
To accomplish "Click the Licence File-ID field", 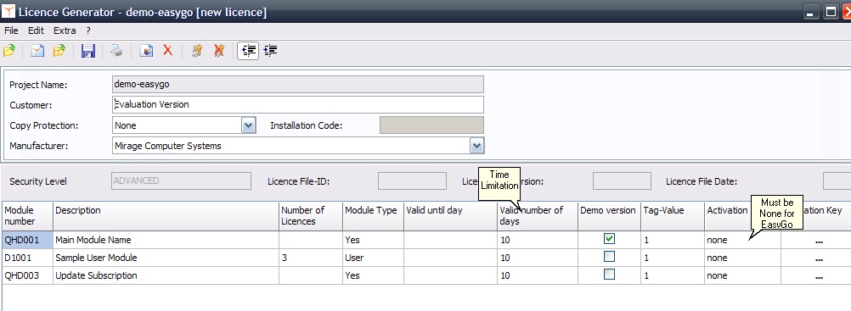I will [412, 181].
